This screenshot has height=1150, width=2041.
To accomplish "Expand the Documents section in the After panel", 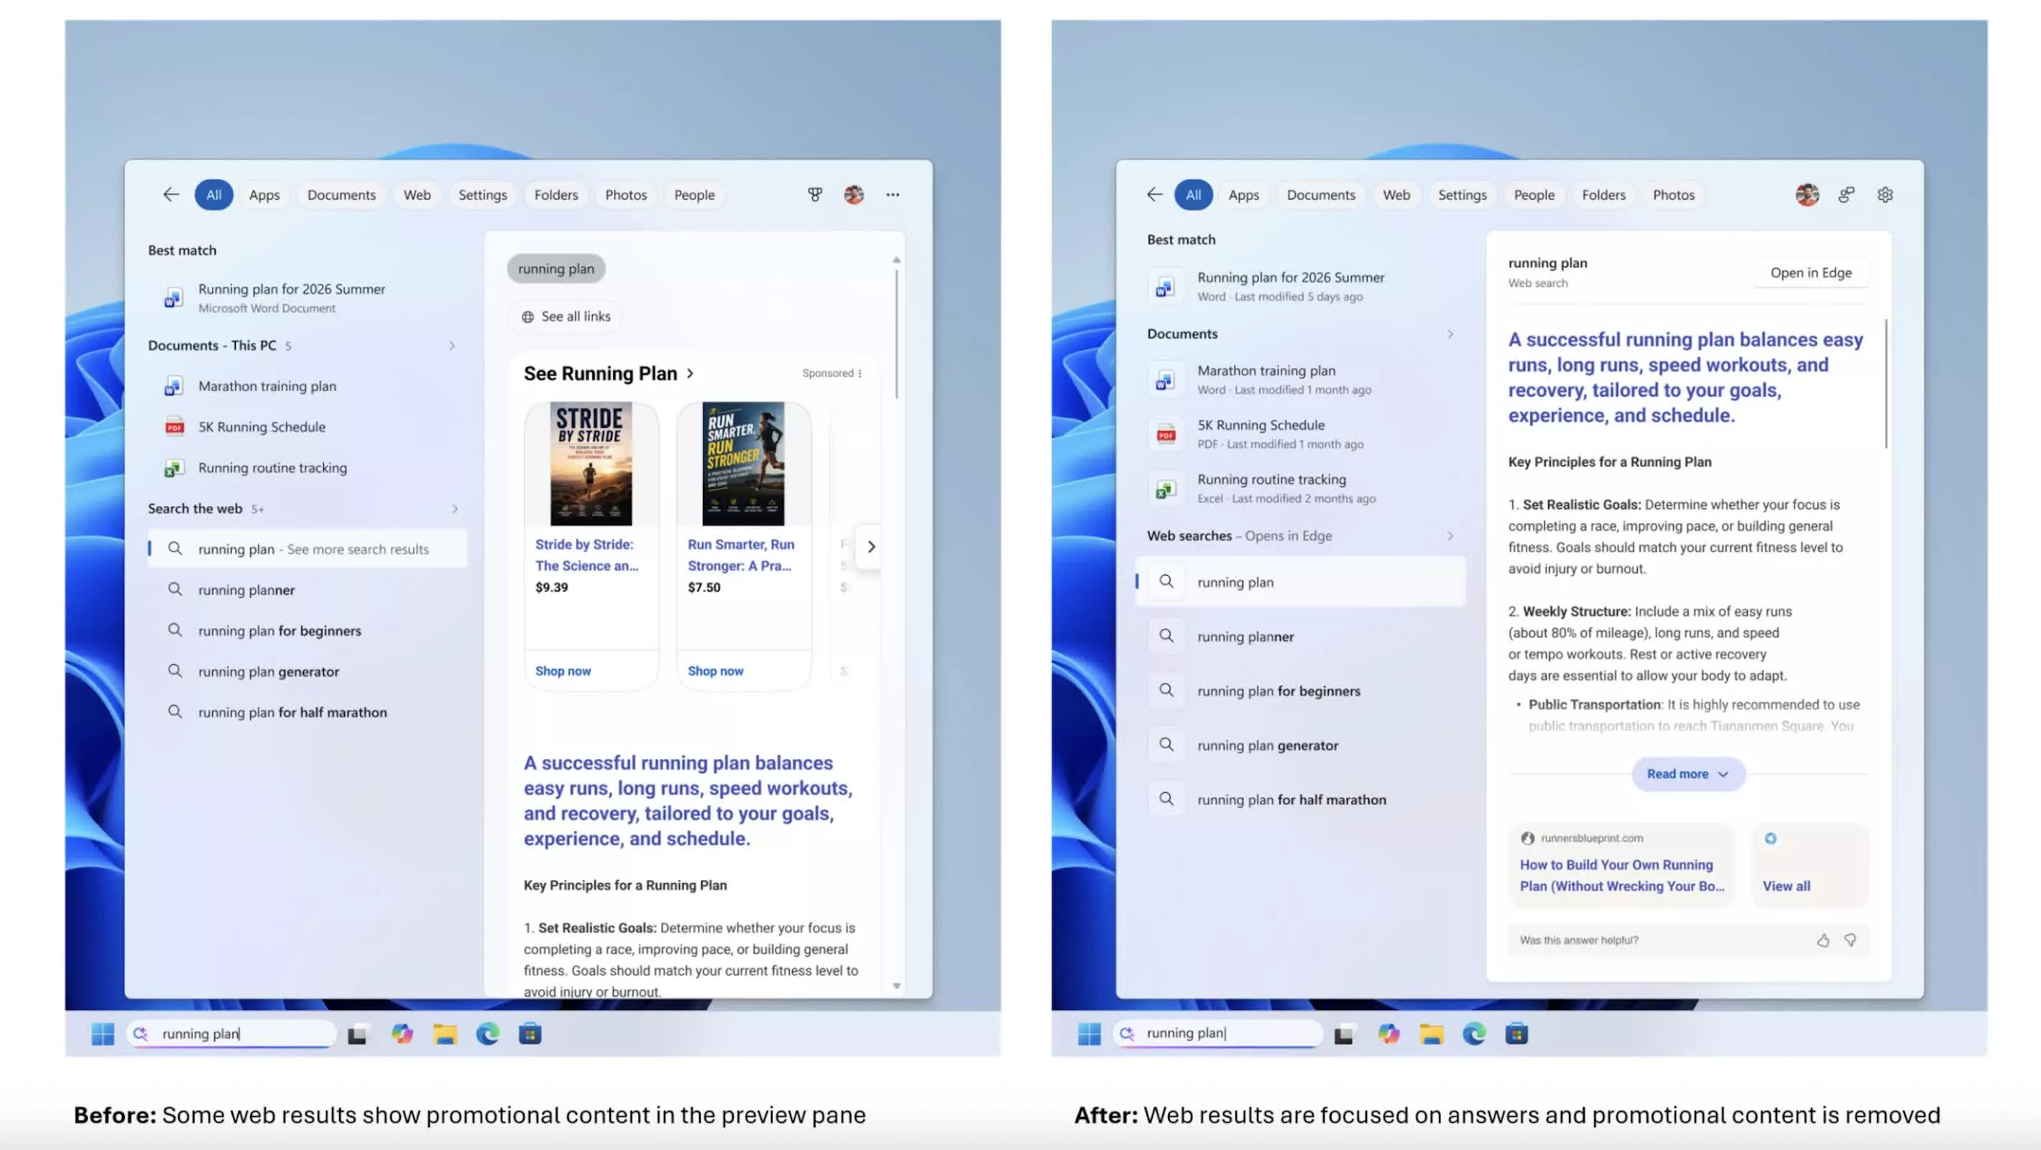I will point(1450,334).
